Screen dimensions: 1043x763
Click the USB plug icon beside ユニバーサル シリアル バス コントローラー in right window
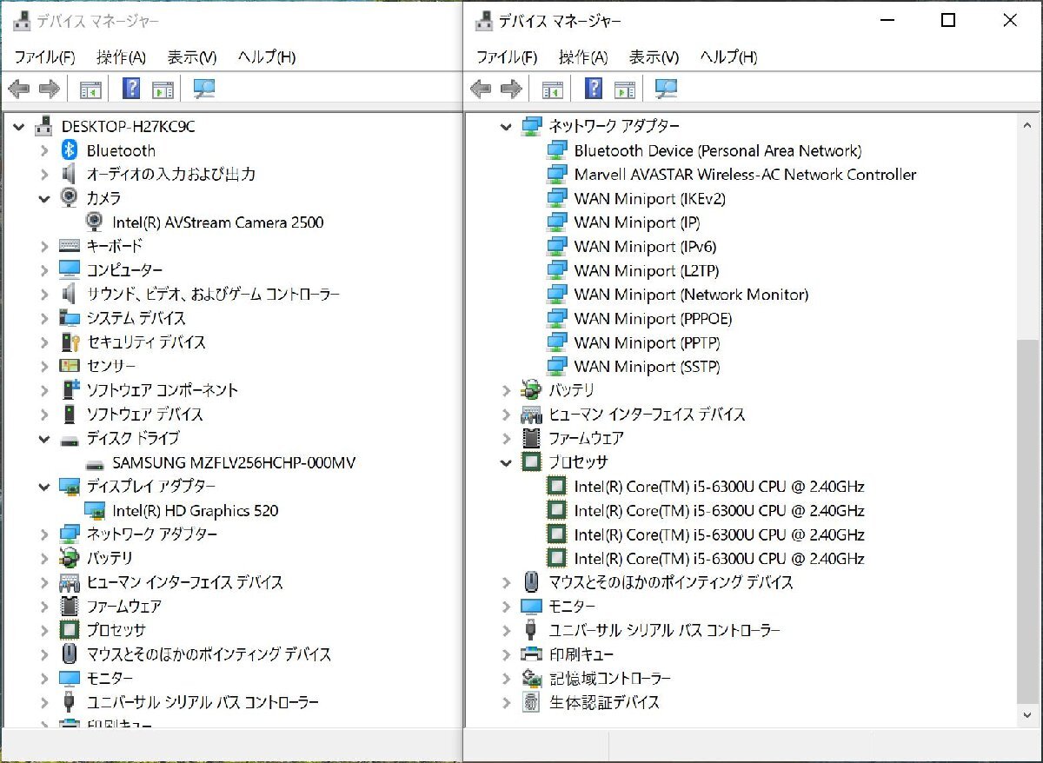point(531,630)
